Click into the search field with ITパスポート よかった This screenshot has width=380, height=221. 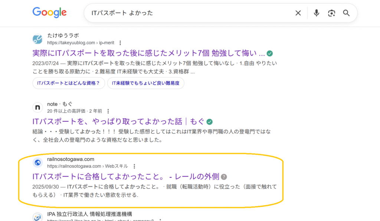click(x=186, y=13)
